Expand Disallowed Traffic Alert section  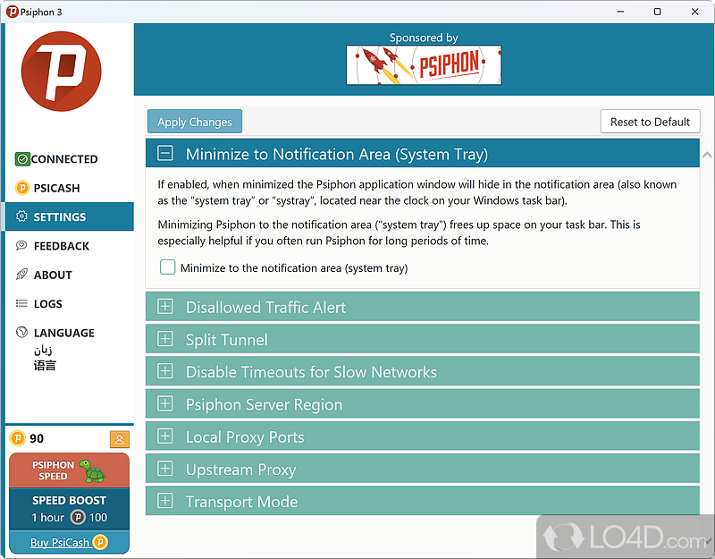click(x=422, y=307)
